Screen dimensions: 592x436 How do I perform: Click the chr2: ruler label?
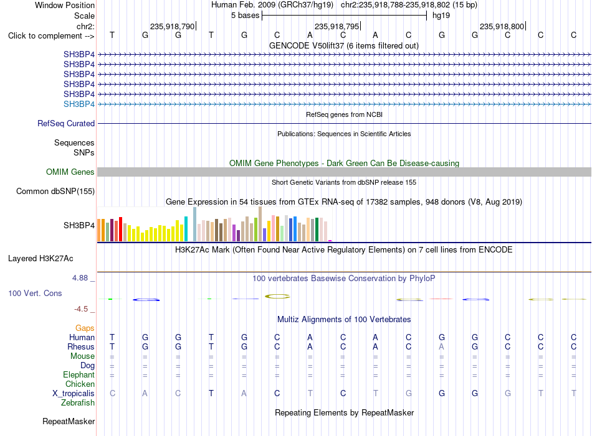(85, 26)
